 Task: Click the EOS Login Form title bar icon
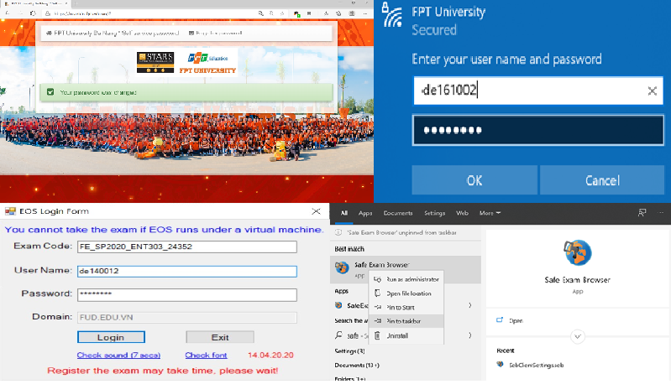click(10, 211)
